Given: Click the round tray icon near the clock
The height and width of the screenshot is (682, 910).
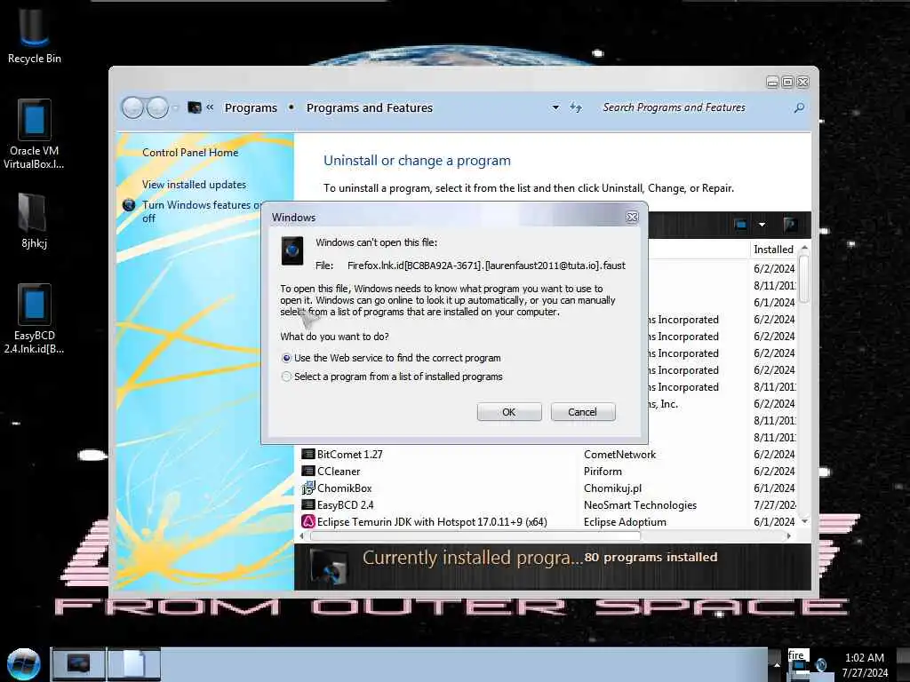Looking at the screenshot, I should click(821, 664).
